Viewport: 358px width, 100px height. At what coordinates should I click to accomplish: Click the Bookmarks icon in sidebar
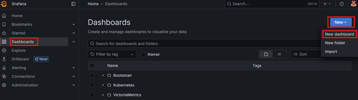[4, 24]
